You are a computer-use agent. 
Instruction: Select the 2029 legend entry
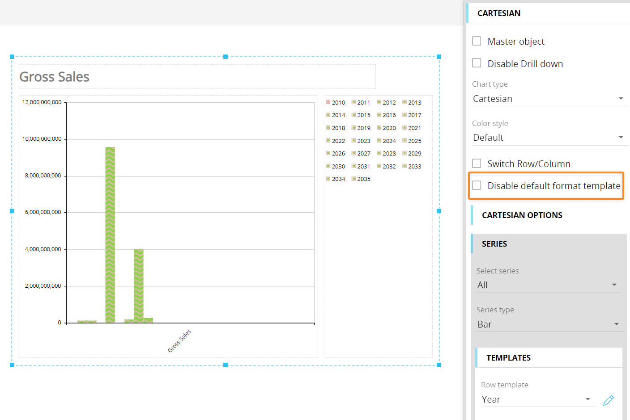(x=412, y=153)
